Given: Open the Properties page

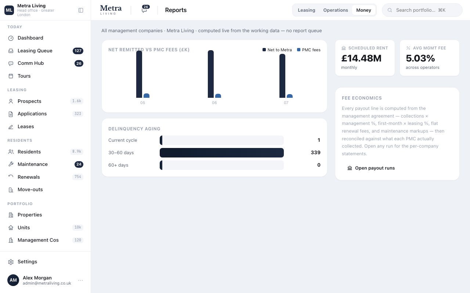Looking at the screenshot, I should pyautogui.click(x=46, y=215).
